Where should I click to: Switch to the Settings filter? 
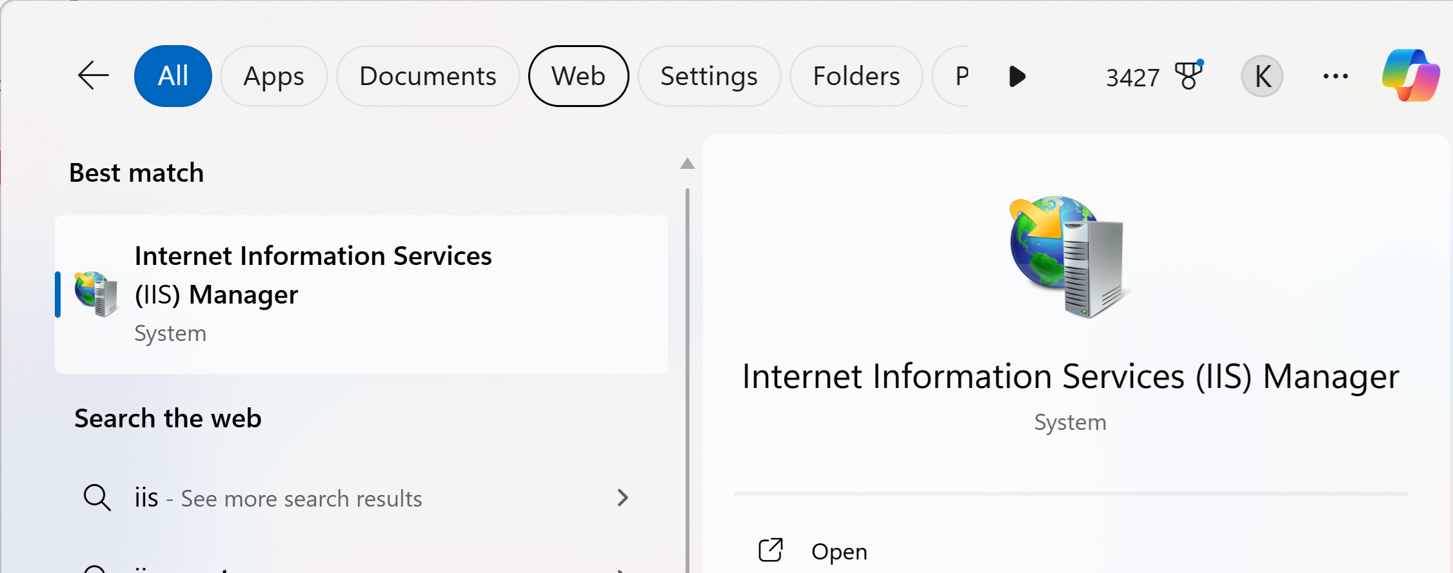coord(709,76)
